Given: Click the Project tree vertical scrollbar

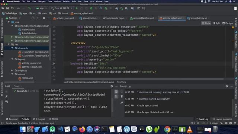Looking at the screenshot, I should click(50, 44).
